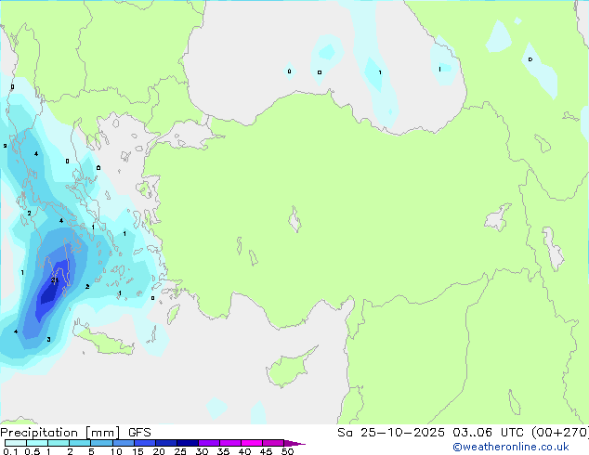
Task: Click the '35' legend label
Action: pyautogui.click(x=223, y=451)
